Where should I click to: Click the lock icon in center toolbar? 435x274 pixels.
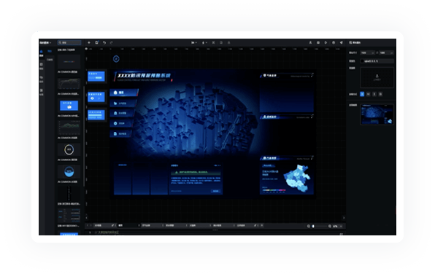[x=229, y=43]
